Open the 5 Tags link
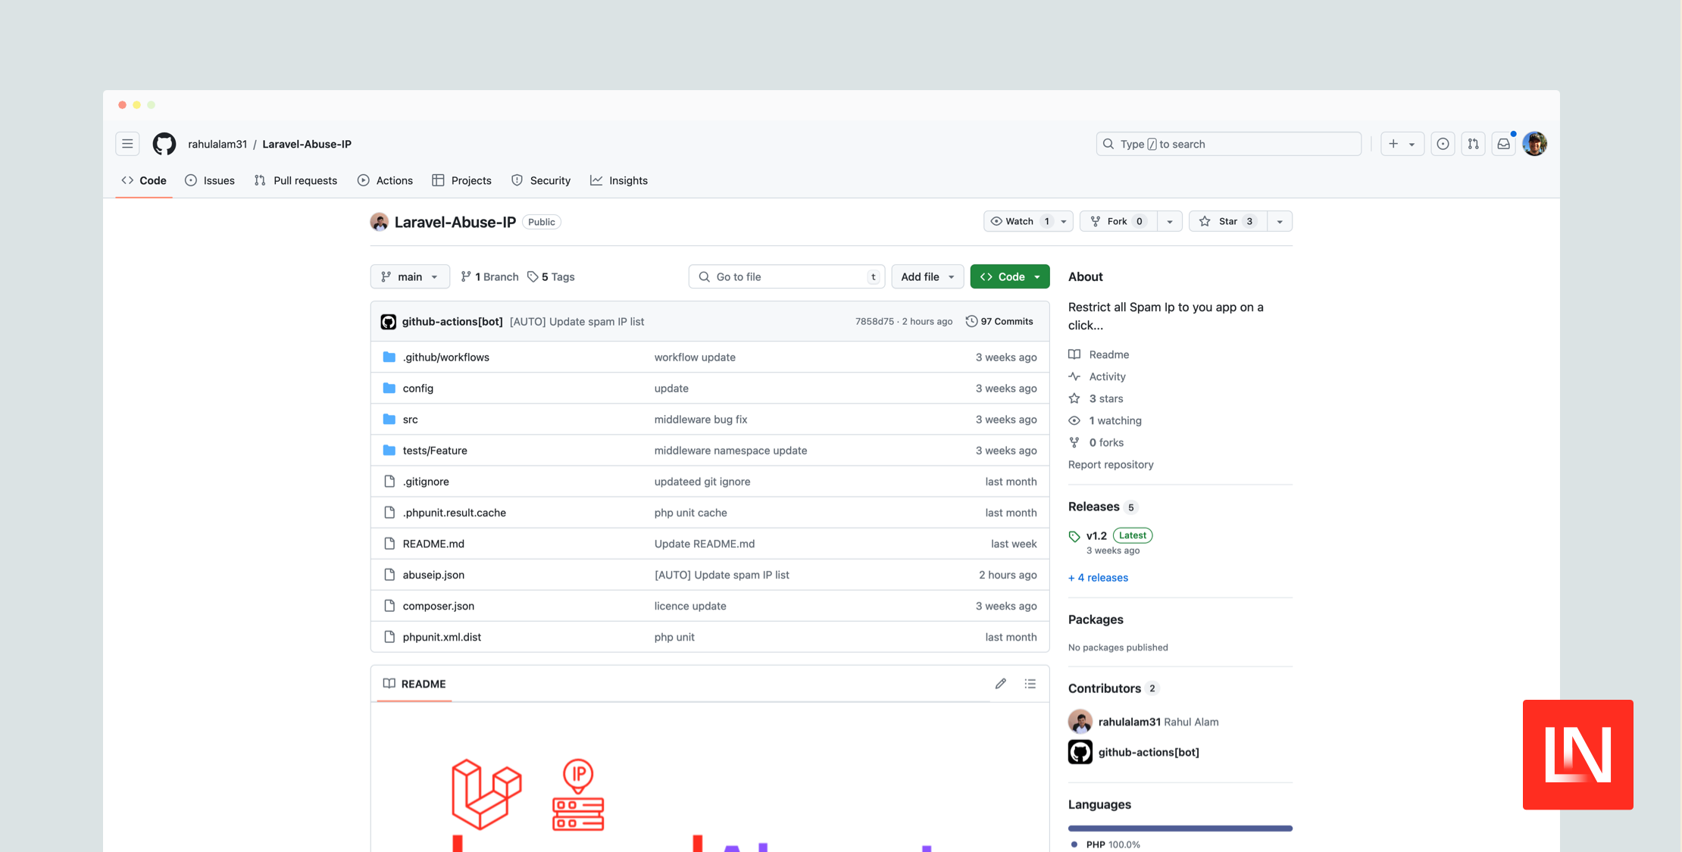The height and width of the screenshot is (852, 1682). (x=551, y=276)
